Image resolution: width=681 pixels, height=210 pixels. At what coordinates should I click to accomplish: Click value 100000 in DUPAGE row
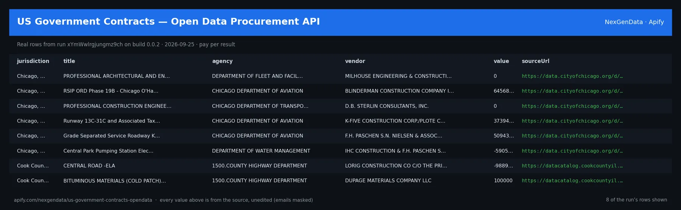click(x=503, y=181)
